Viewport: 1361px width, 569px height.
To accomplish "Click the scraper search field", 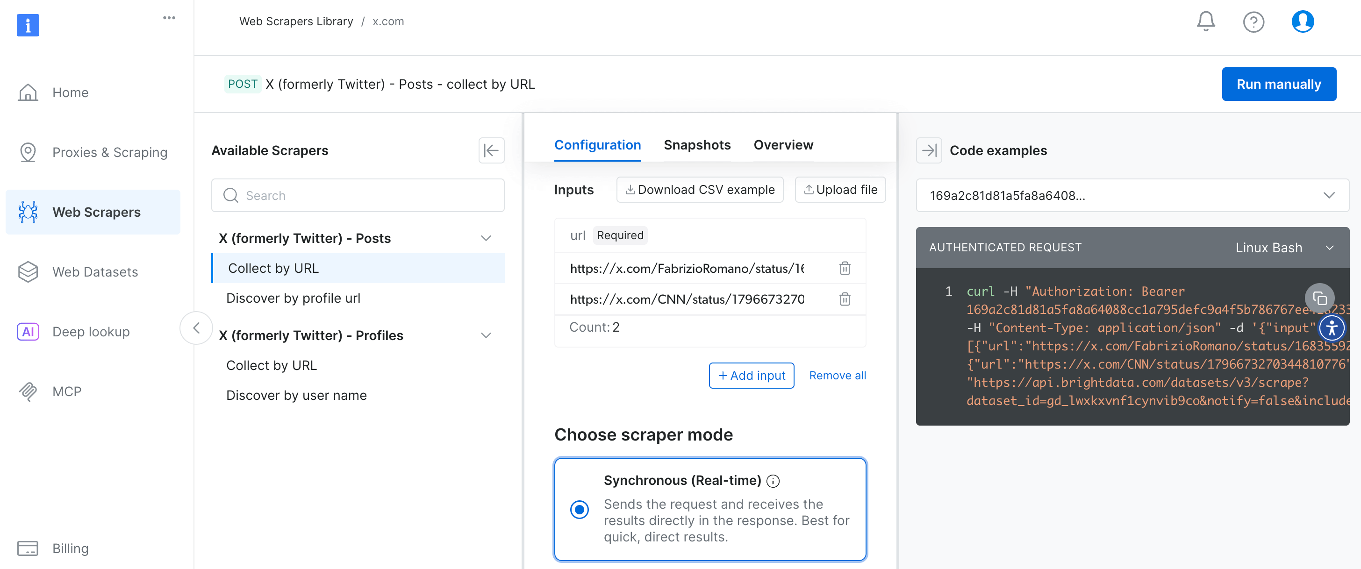I will coord(358,195).
